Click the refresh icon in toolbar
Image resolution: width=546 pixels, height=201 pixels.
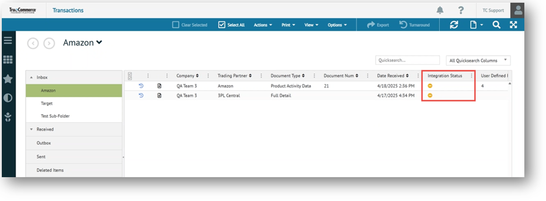[454, 25]
